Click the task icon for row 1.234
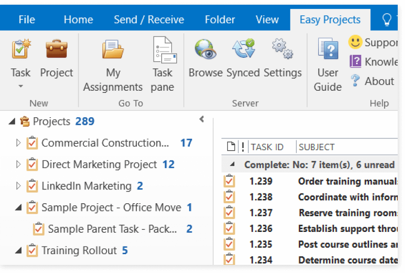 tap(229, 259)
